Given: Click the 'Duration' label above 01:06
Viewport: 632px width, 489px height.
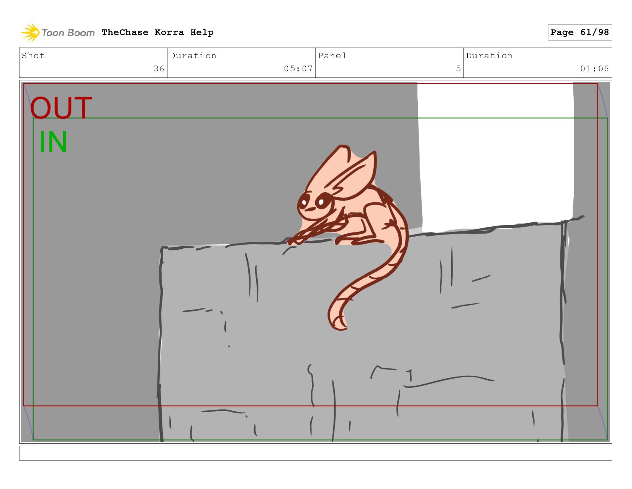Looking at the screenshot, I should 490,56.
